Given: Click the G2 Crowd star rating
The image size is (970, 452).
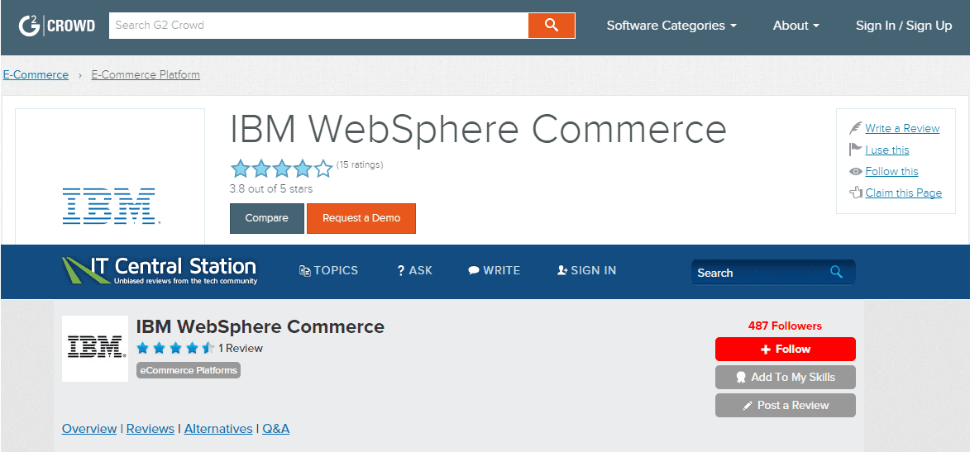Looking at the screenshot, I should (x=281, y=169).
